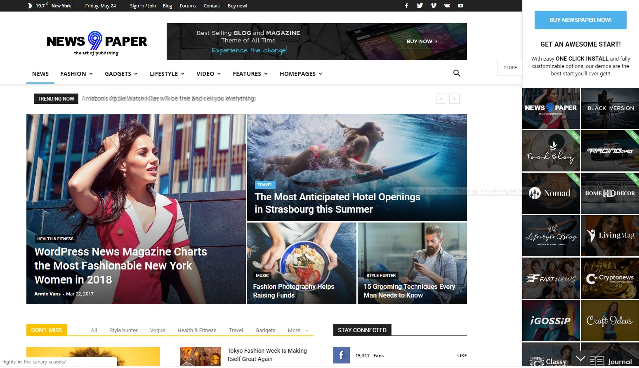Open the site search magnifier icon
Viewport: 639px width, 368px height.
pos(457,73)
